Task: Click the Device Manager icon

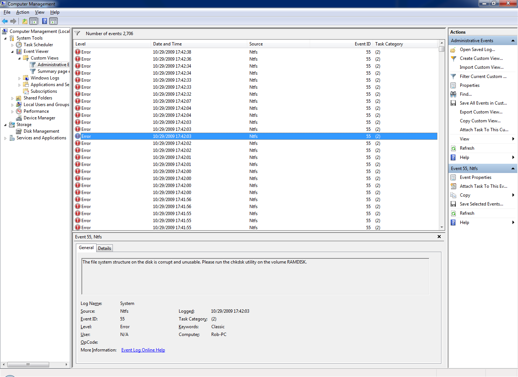Action: tap(19, 118)
